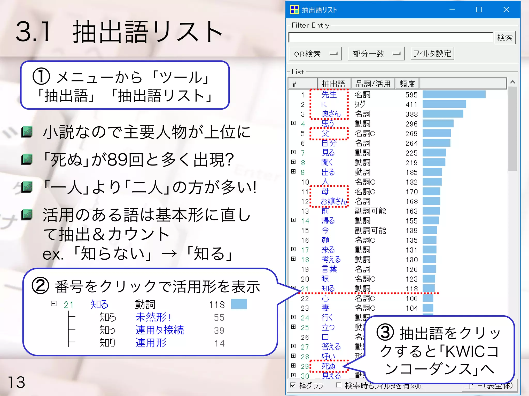
Task: Click the extracted word 父
Action: click(325, 133)
